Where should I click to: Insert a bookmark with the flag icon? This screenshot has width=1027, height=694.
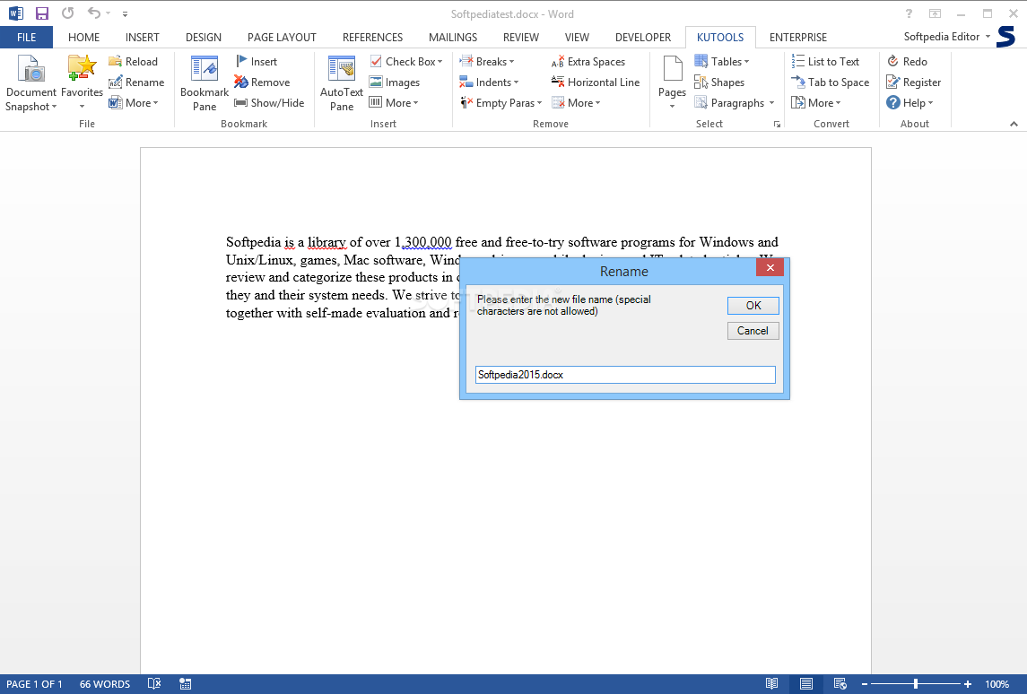click(x=257, y=62)
